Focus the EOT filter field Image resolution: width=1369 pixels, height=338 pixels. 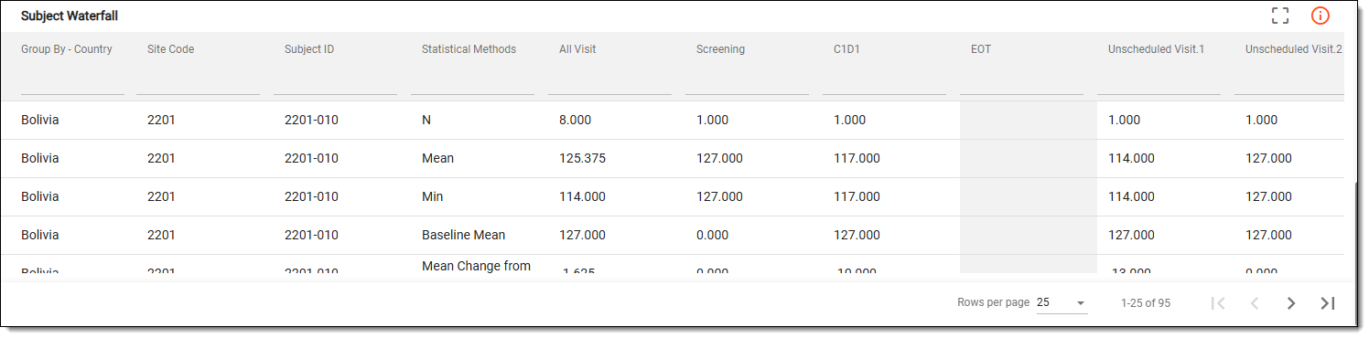click(x=1021, y=83)
